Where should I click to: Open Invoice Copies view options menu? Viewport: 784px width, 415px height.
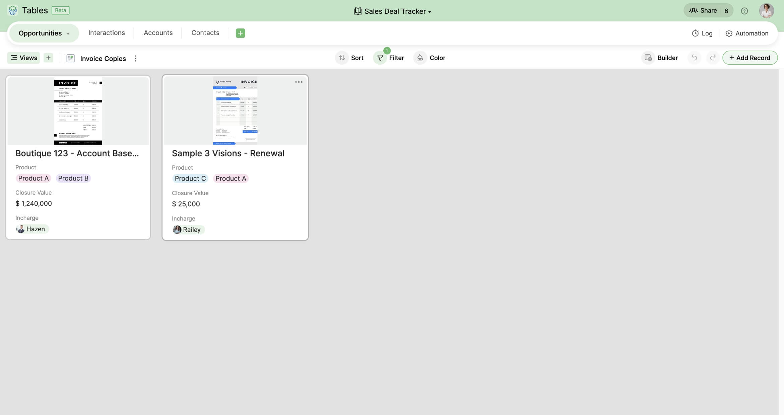(136, 59)
